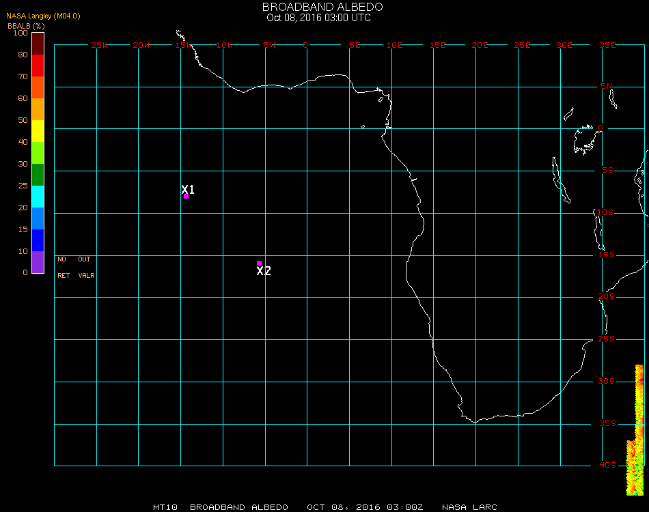This screenshot has width=649, height=512.
Task: Click the '30' colorbar scale value
Action: (23, 165)
